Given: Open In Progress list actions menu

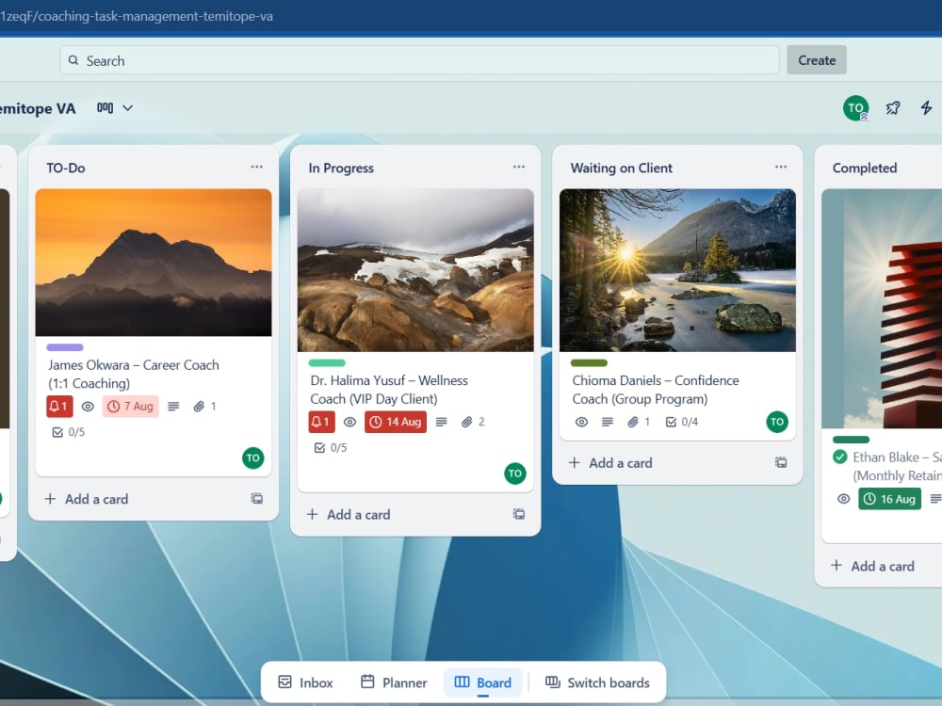Looking at the screenshot, I should 518,167.
